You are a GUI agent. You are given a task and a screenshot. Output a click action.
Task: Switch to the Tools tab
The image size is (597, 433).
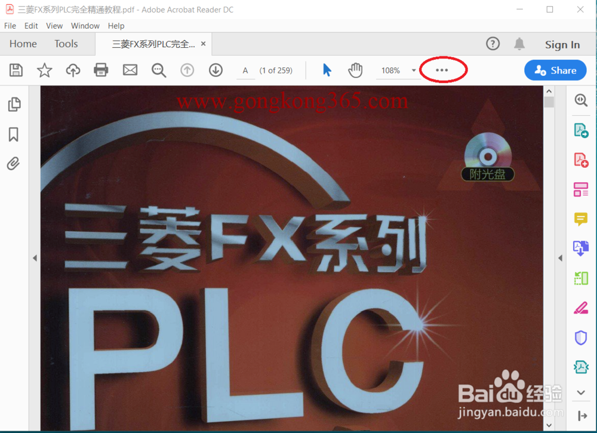[66, 44]
